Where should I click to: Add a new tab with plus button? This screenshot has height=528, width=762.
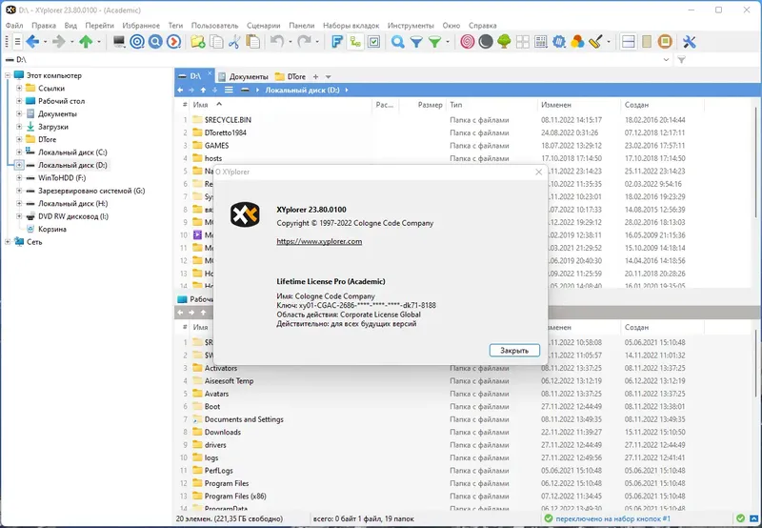[x=315, y=77]
